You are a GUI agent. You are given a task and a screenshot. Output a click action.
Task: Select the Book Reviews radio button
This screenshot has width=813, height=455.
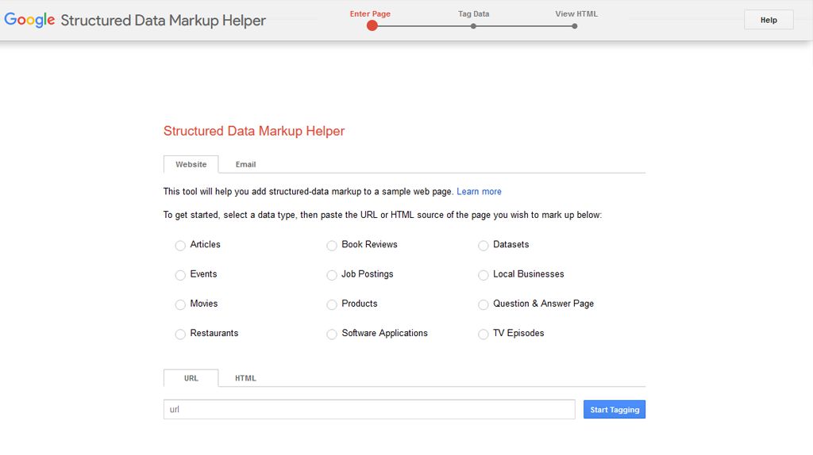331,246
